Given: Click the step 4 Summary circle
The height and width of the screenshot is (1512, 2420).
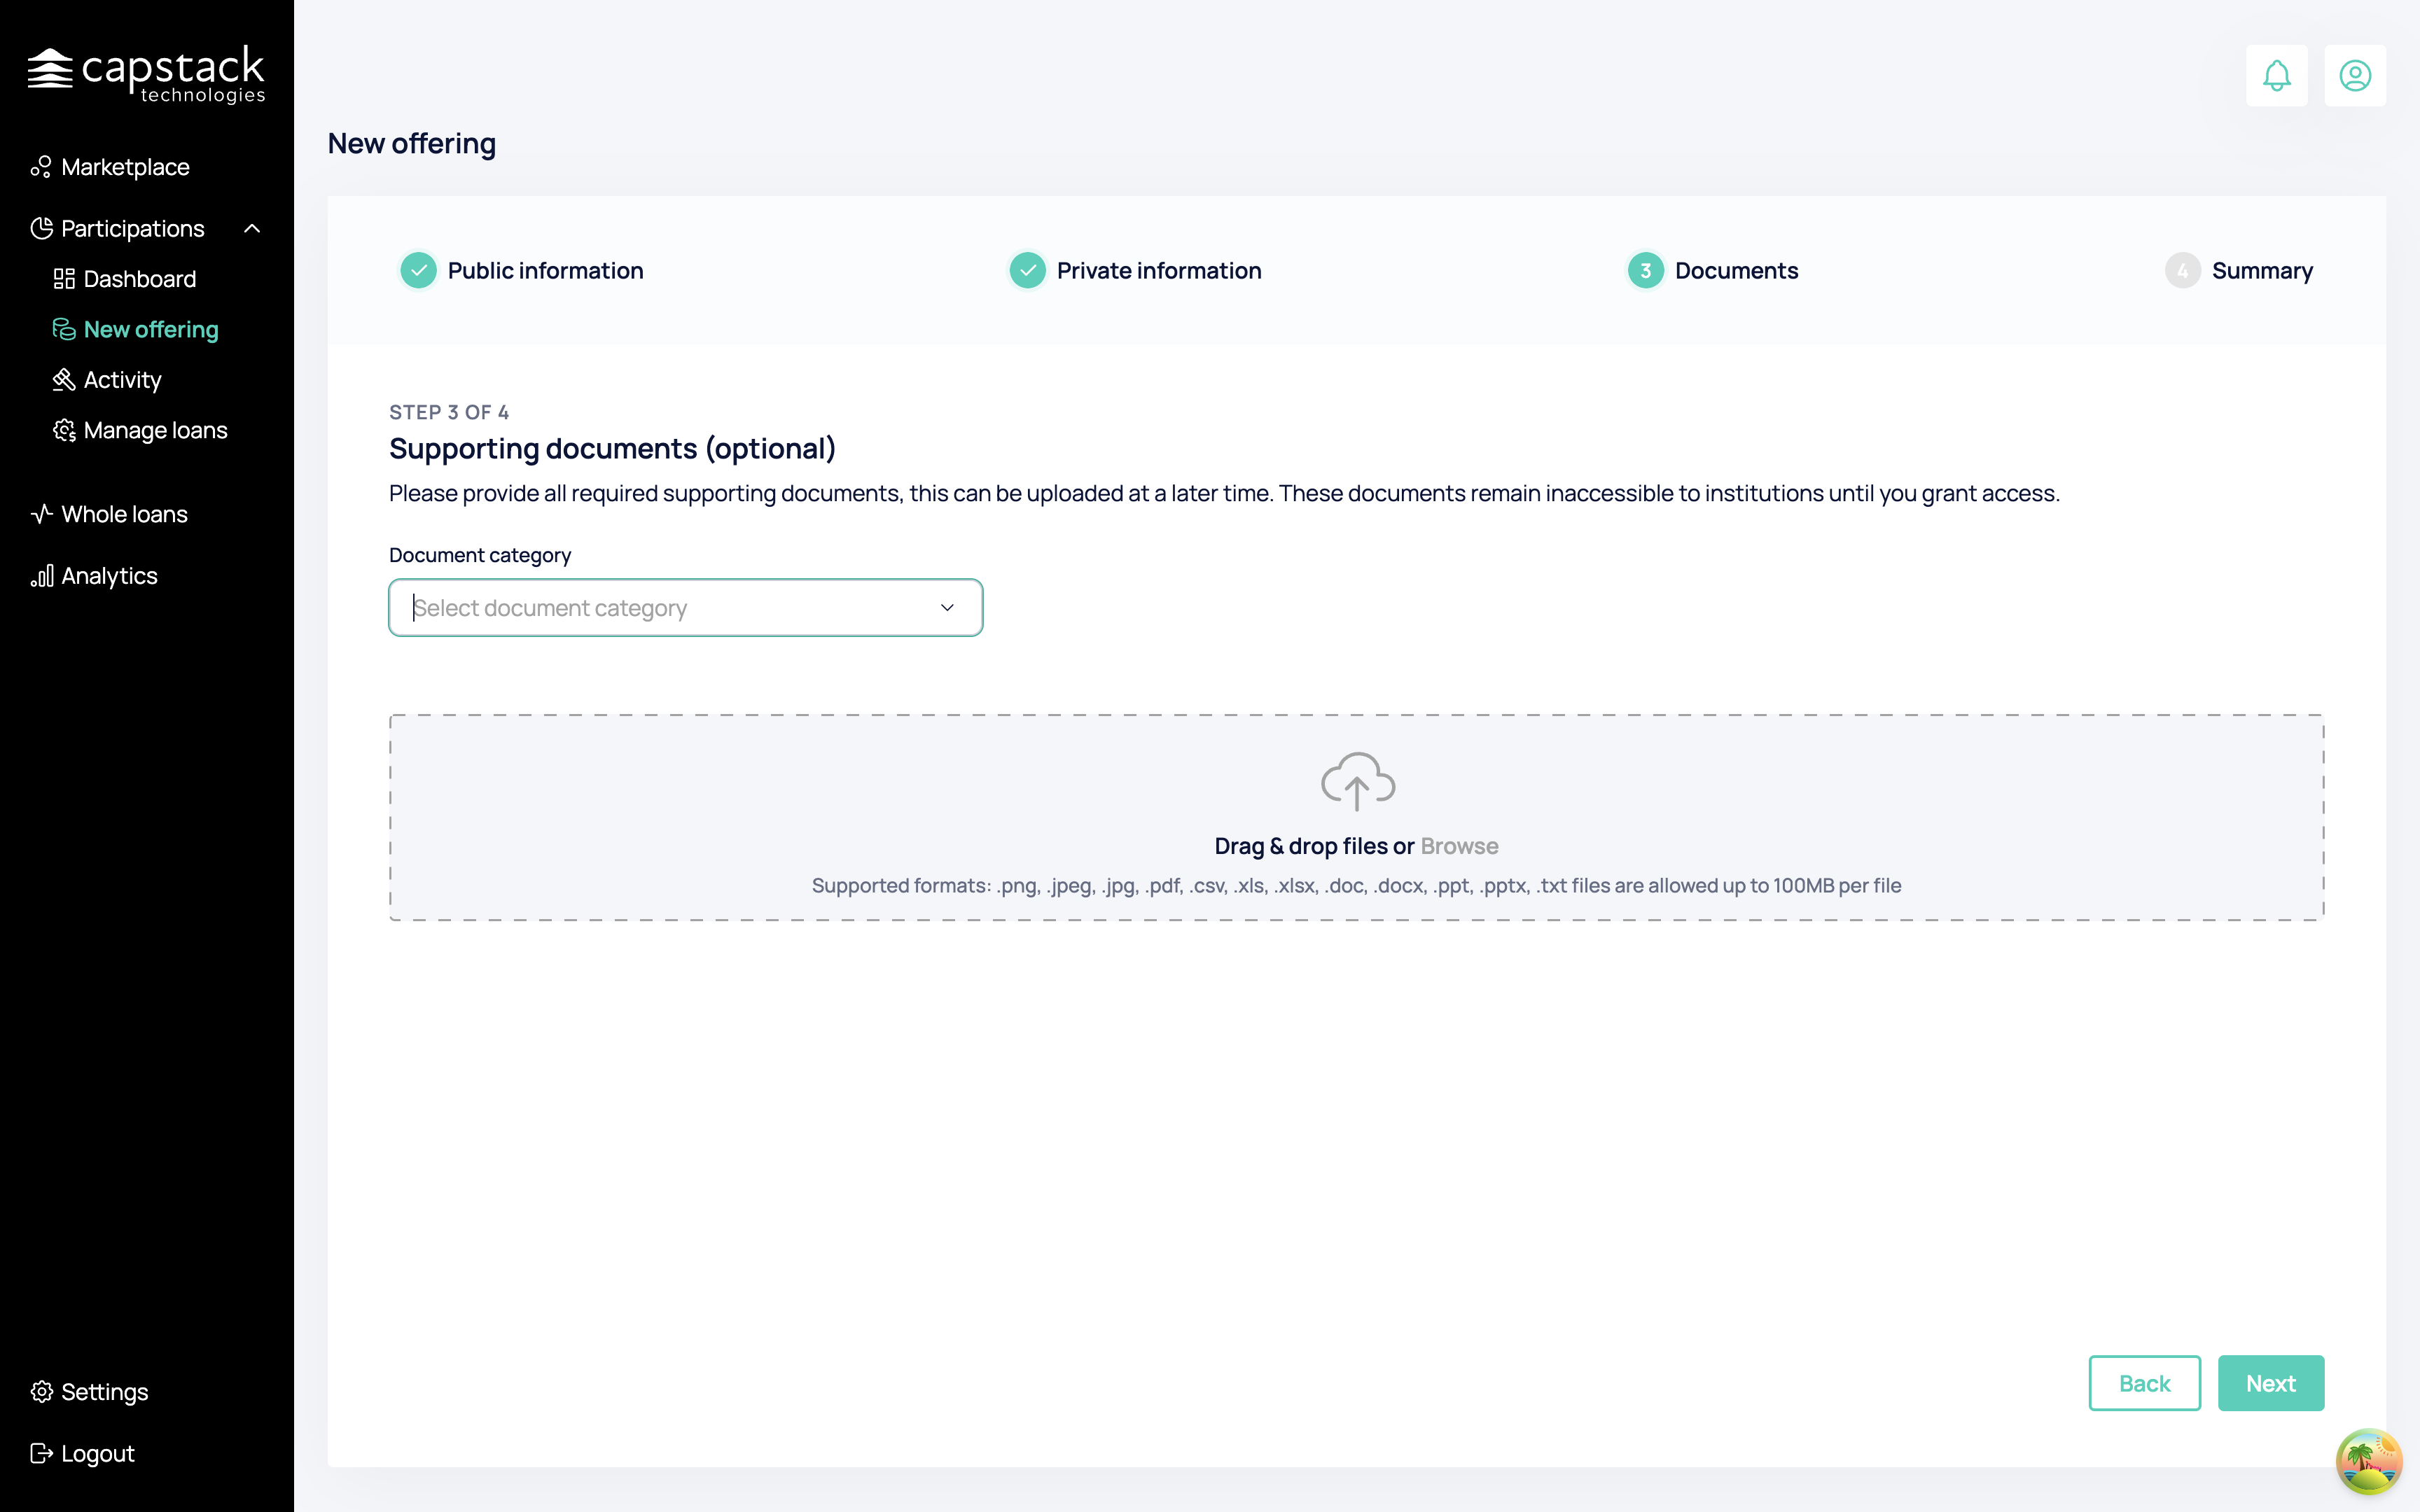Looking at the screenshot, I should (2182, 270).
